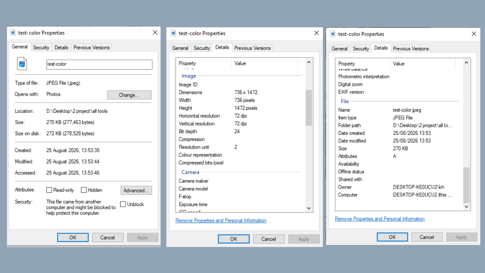Click title bar icon of middle Properties window
The height and width of the screenshot is (273, 485).
173,33
